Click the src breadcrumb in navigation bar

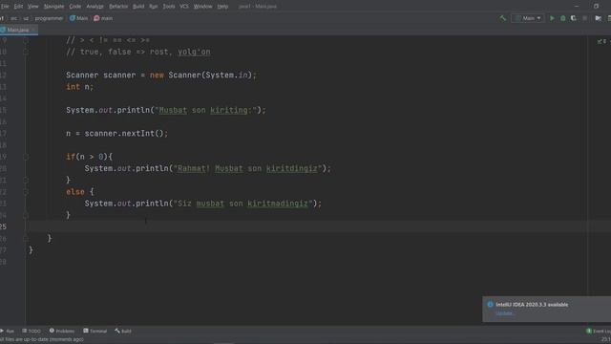click(13, 18)
